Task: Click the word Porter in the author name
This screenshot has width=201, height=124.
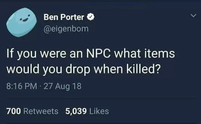Action: pyautogui.click(x=72, y=17)
